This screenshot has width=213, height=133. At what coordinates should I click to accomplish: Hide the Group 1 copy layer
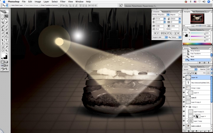click(x=184, y=88)
